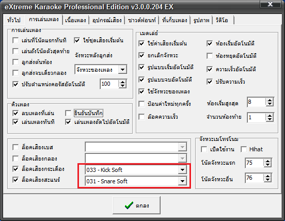This screenshot has width=285, height=221.
Task: Expand the 033 - Kick Soft dropdown
Action: [182, 170]
